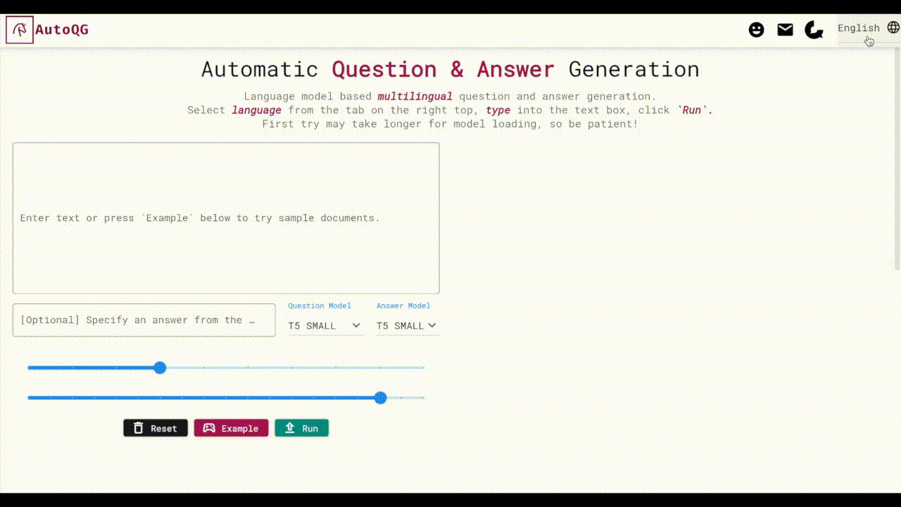Click the envelope mail icon
This screenshot has width=901, height=507.
(785, 30)
